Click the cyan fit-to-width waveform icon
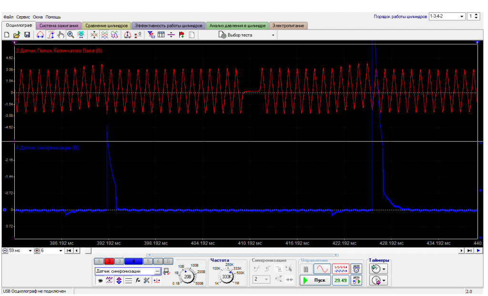488x296 pixels. tap(81, 35)
